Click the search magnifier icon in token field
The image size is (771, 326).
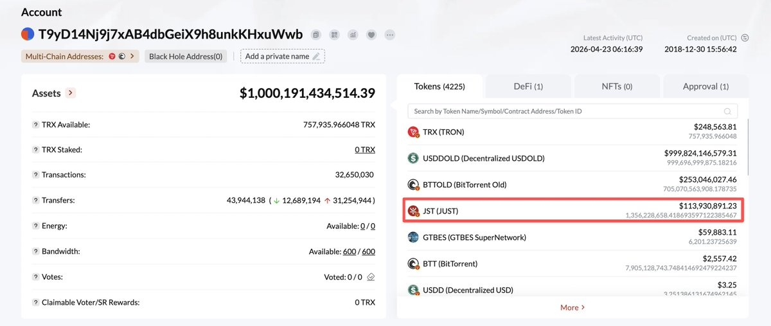727,111
